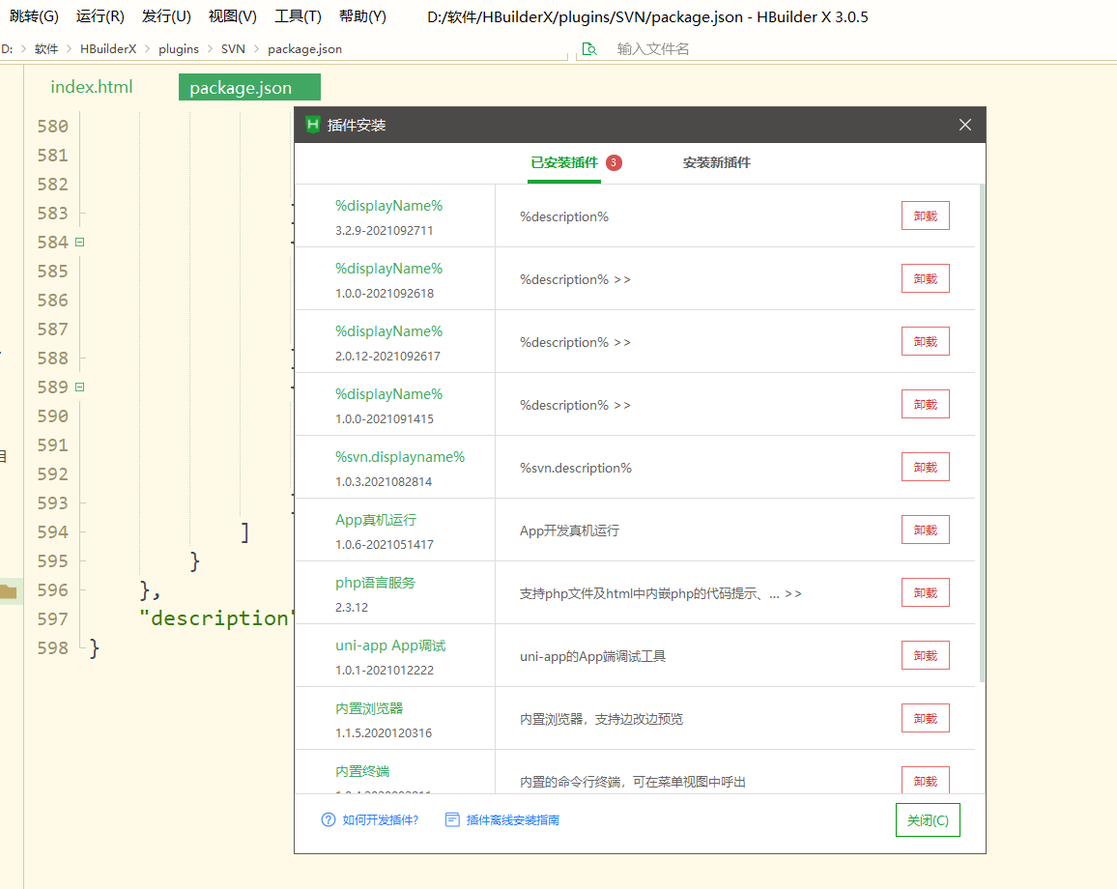The width and height of the screenshot is (1117, 889).
Task: Open the 发行(U) menu
Action: [x=166, y=16]
